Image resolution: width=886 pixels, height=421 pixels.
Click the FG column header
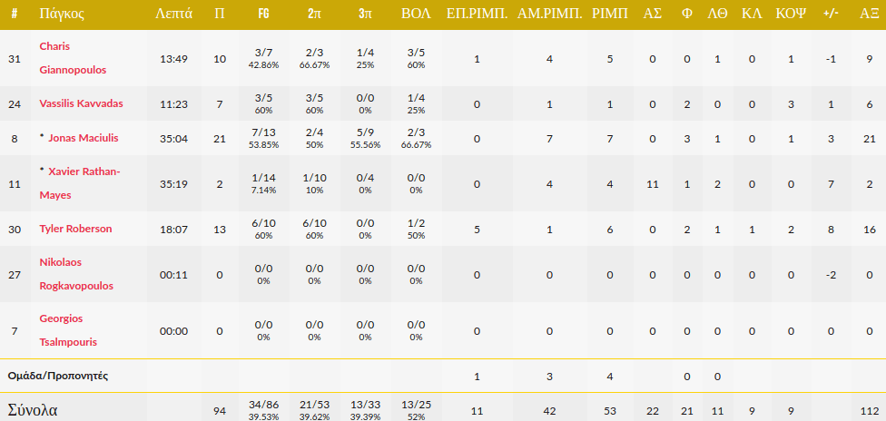(x=262, y=15)
